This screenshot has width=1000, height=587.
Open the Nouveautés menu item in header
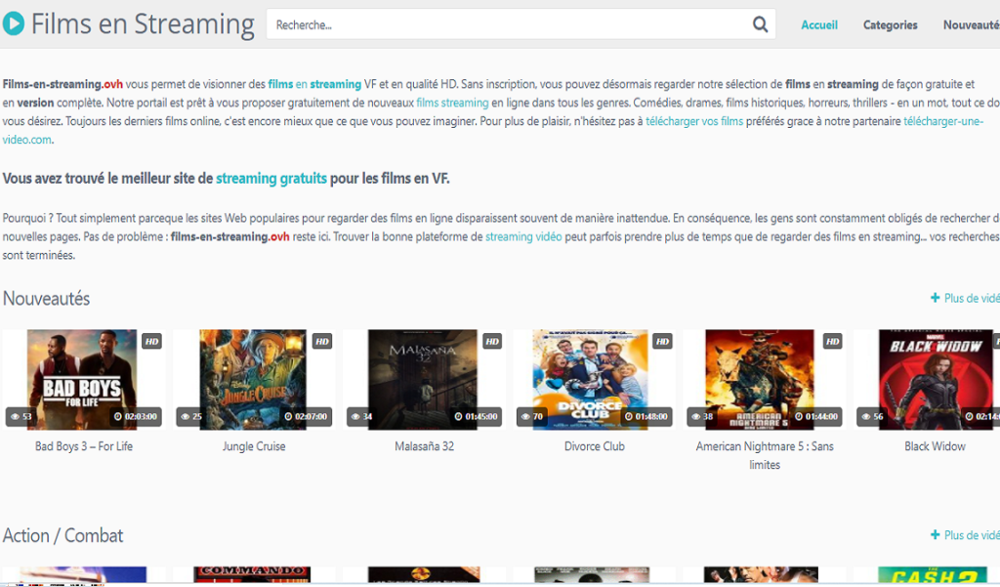click(972, 24)
